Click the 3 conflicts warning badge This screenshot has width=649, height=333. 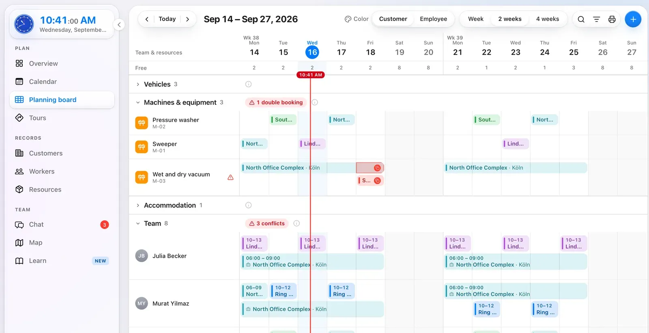267,223
